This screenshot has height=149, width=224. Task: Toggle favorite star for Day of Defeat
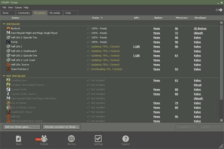(88, 103)
